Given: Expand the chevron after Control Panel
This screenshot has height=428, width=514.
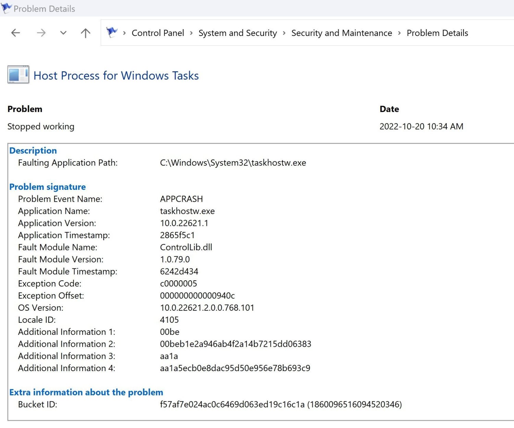Looking at the screenshot, I should point(192,33).
